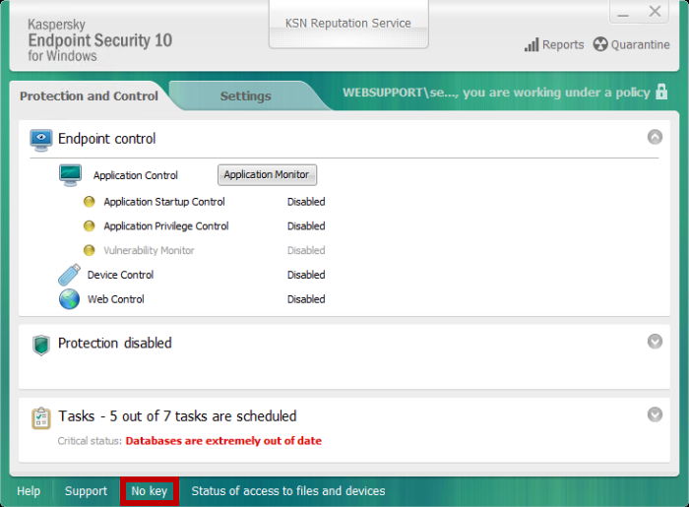Click the Protection disabled shield icon
Screen dimensions: 689x507
[x=41, y=345]
